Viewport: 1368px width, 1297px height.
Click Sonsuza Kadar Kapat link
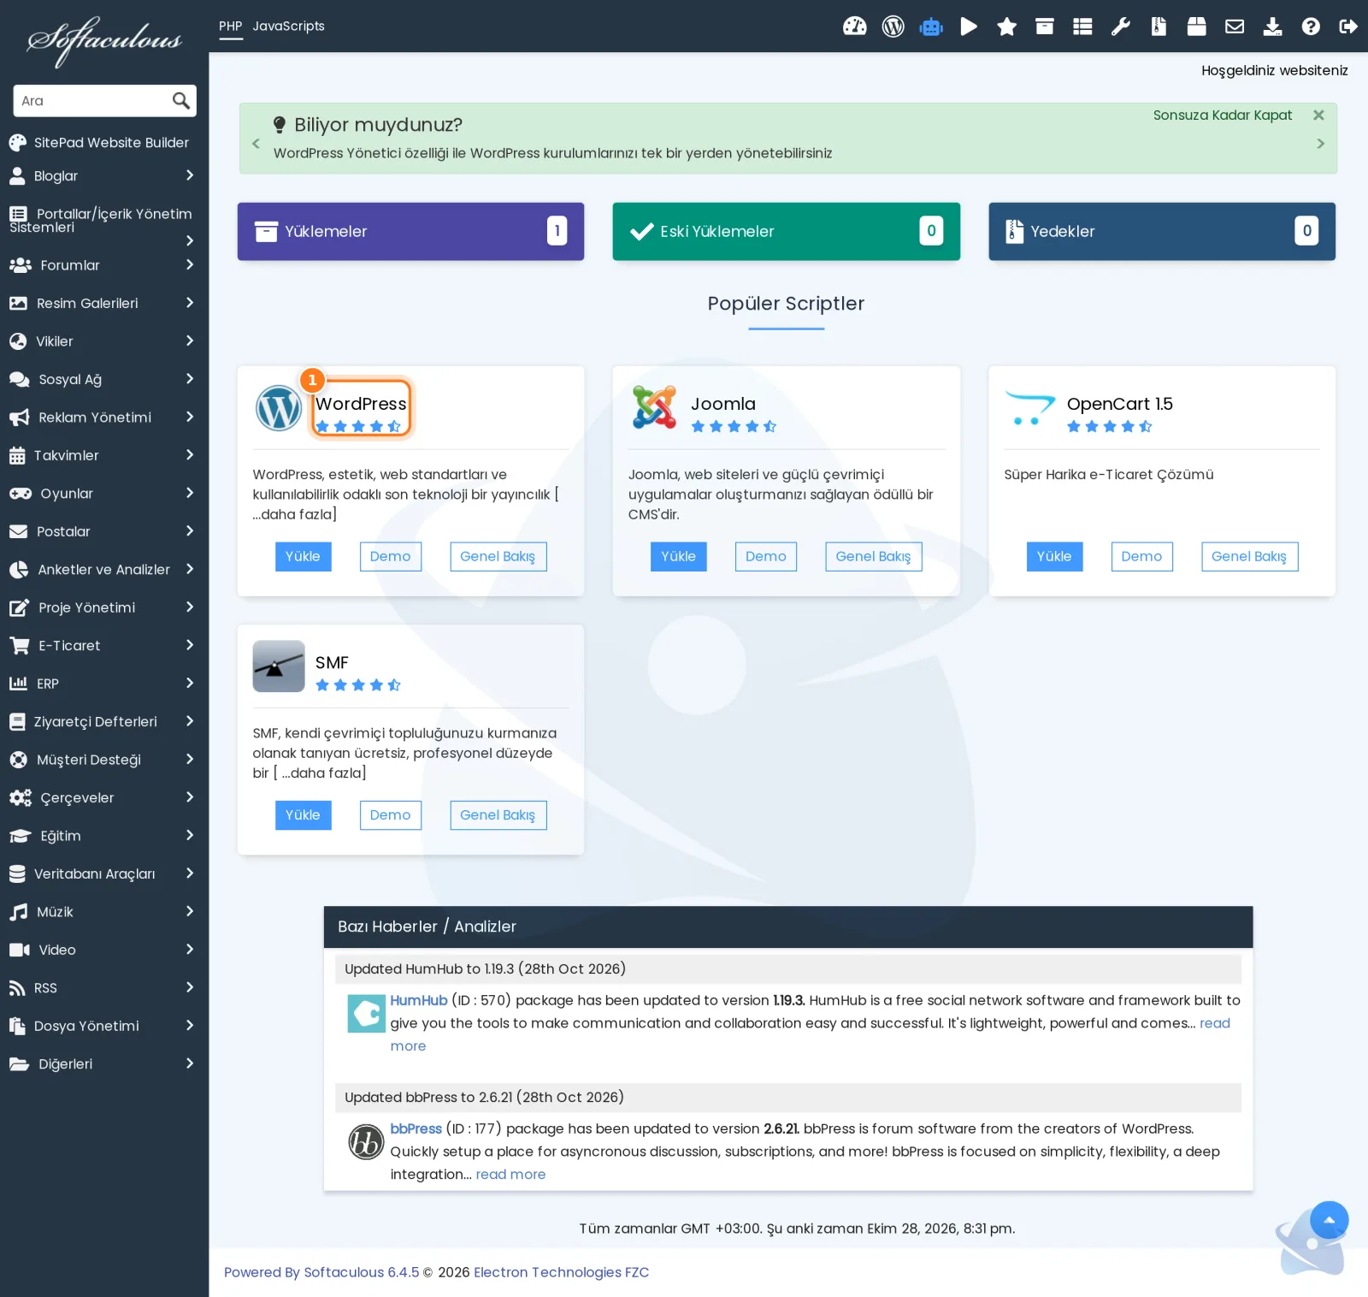1222,115
